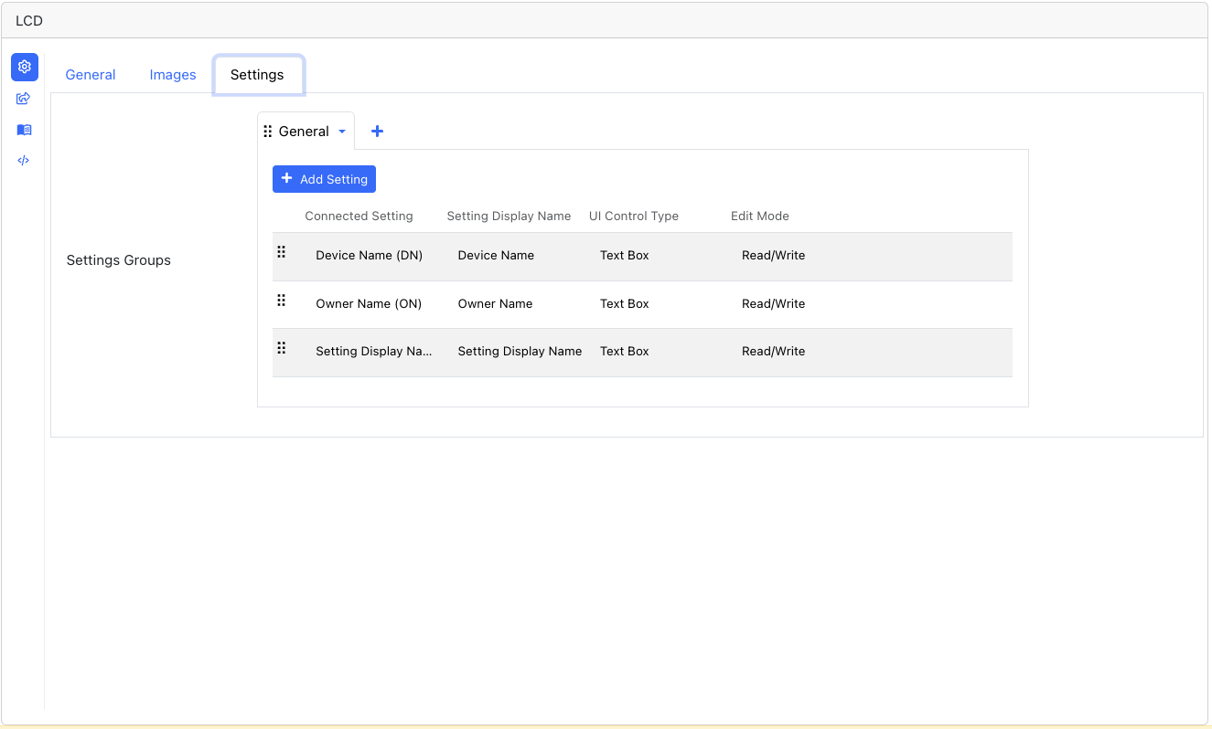
Task: Grab the General group tab drag handle
Action: (x=268, y=132)
